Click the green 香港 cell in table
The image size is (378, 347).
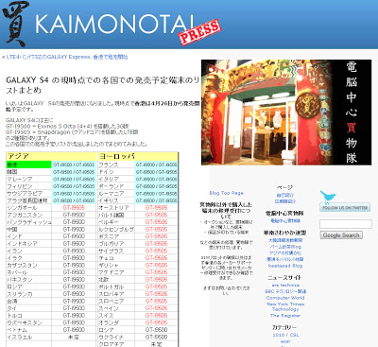click(x=28, y=165)
